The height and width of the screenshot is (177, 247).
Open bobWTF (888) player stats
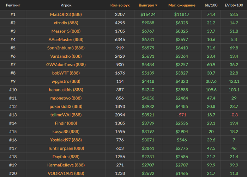point(66,73)
